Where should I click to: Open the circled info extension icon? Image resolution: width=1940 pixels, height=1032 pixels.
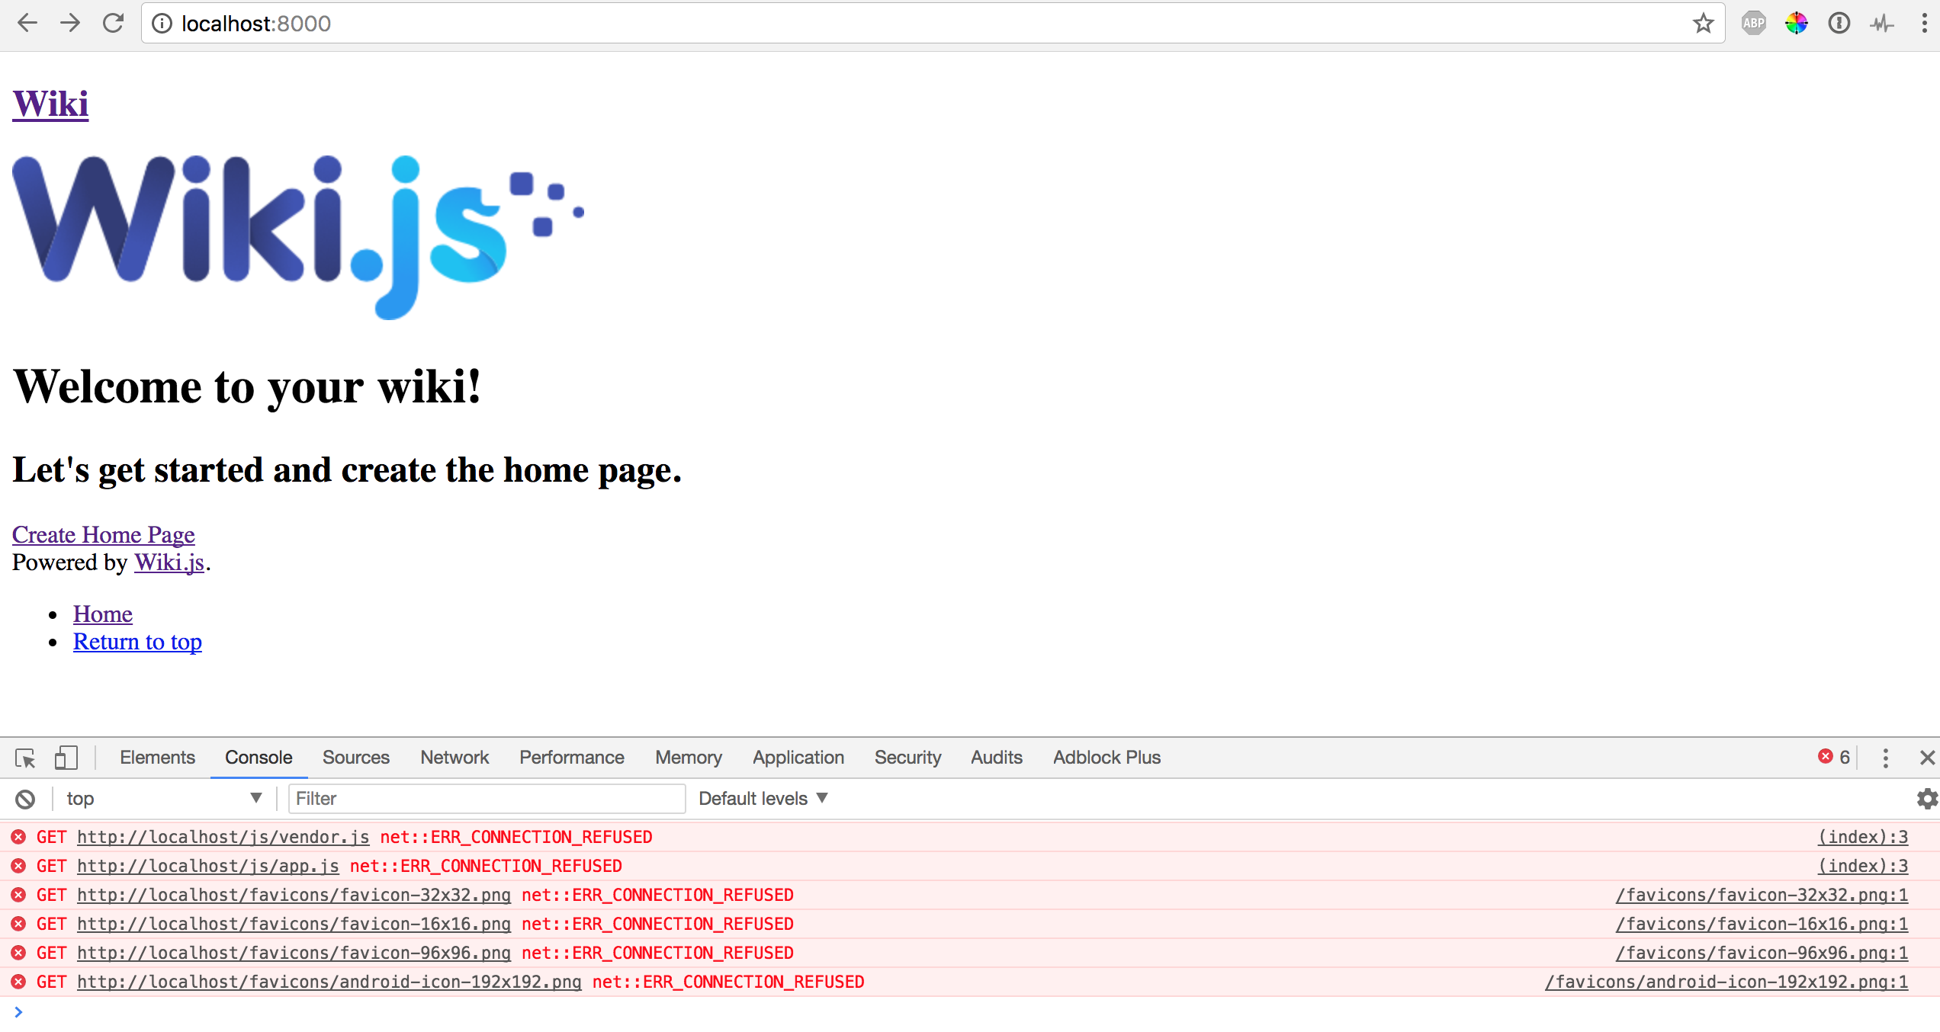coord(1839,24)
